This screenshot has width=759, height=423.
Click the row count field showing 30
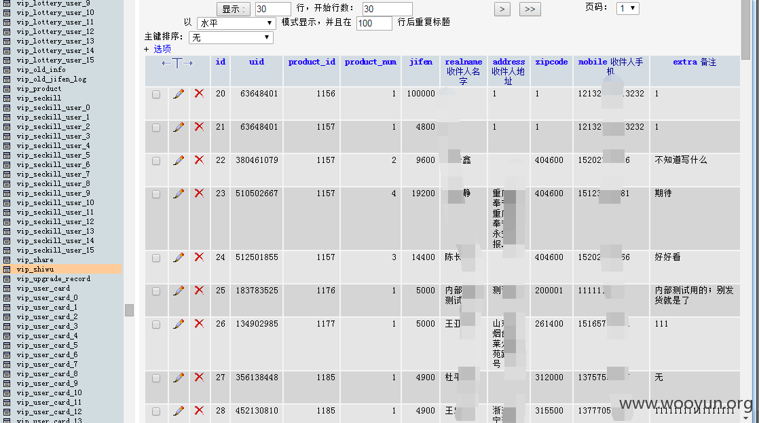tap(273, 10)
